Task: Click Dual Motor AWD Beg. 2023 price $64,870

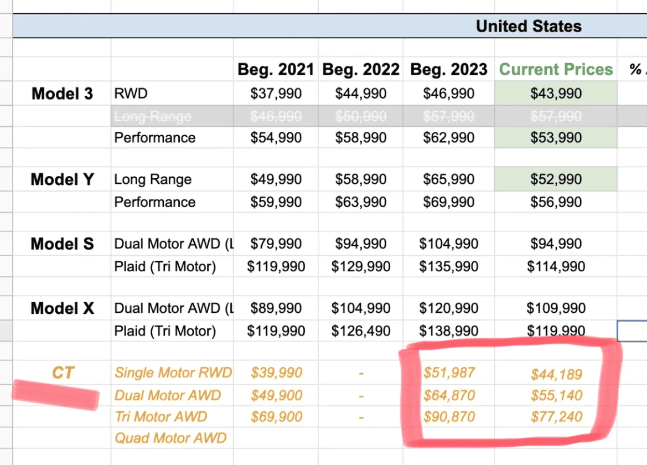Action: (449, 395)
